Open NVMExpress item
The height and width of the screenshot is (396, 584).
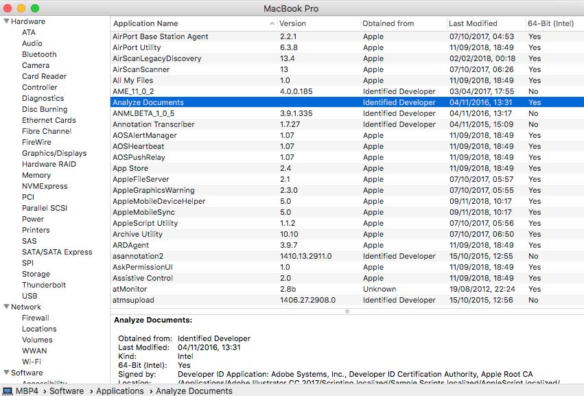[x=45, y=186]
